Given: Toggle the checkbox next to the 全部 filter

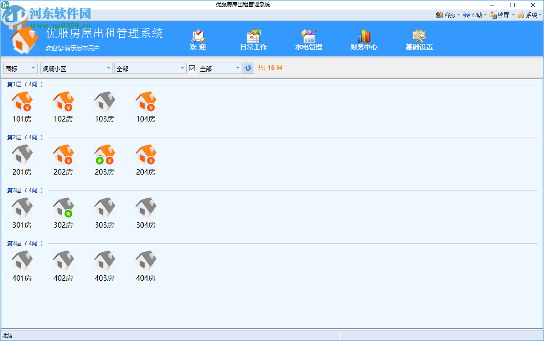Looking at the screenshot, I should (x=192, y=68).
